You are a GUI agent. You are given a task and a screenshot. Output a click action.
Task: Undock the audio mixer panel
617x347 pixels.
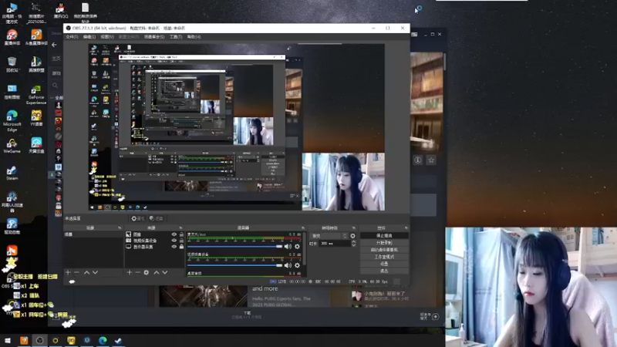point(303,227)
